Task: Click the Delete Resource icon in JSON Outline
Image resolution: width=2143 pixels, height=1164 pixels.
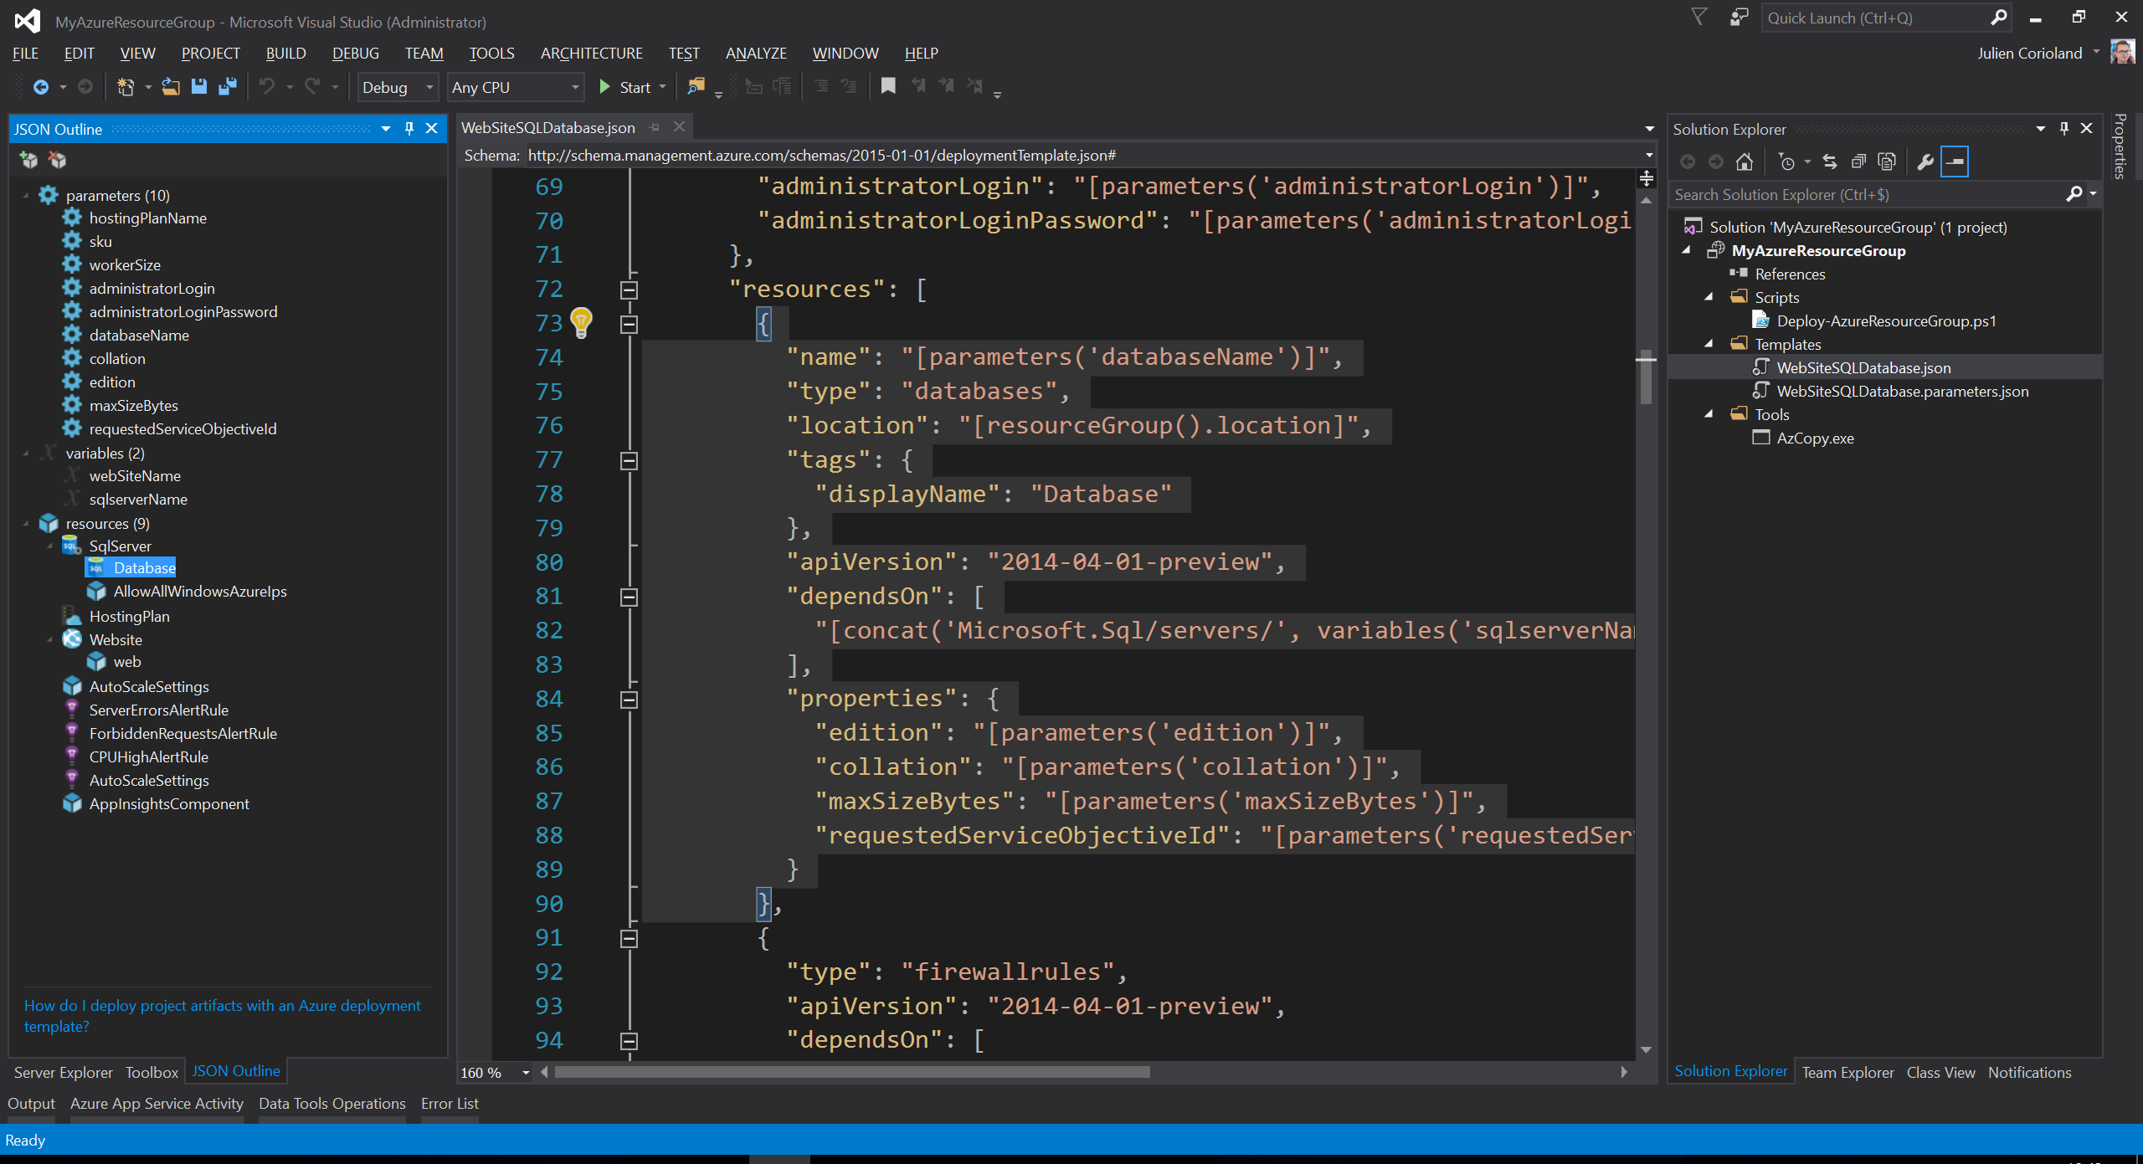Action: (x=58, y=160)
